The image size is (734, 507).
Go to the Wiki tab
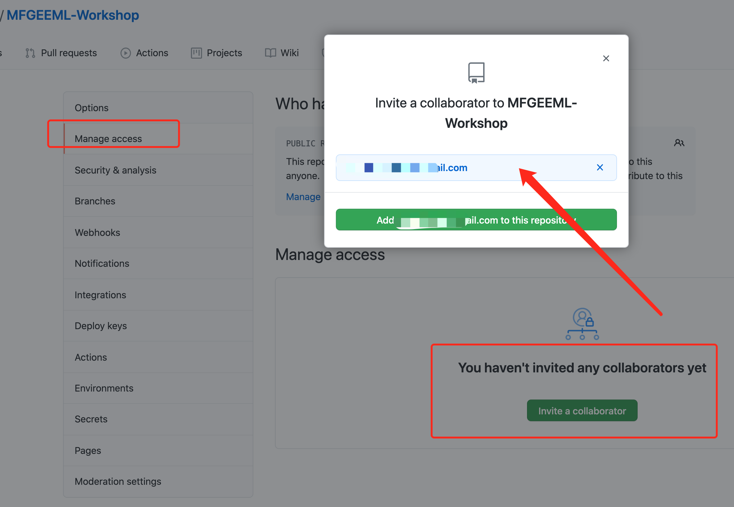point(282,53)
